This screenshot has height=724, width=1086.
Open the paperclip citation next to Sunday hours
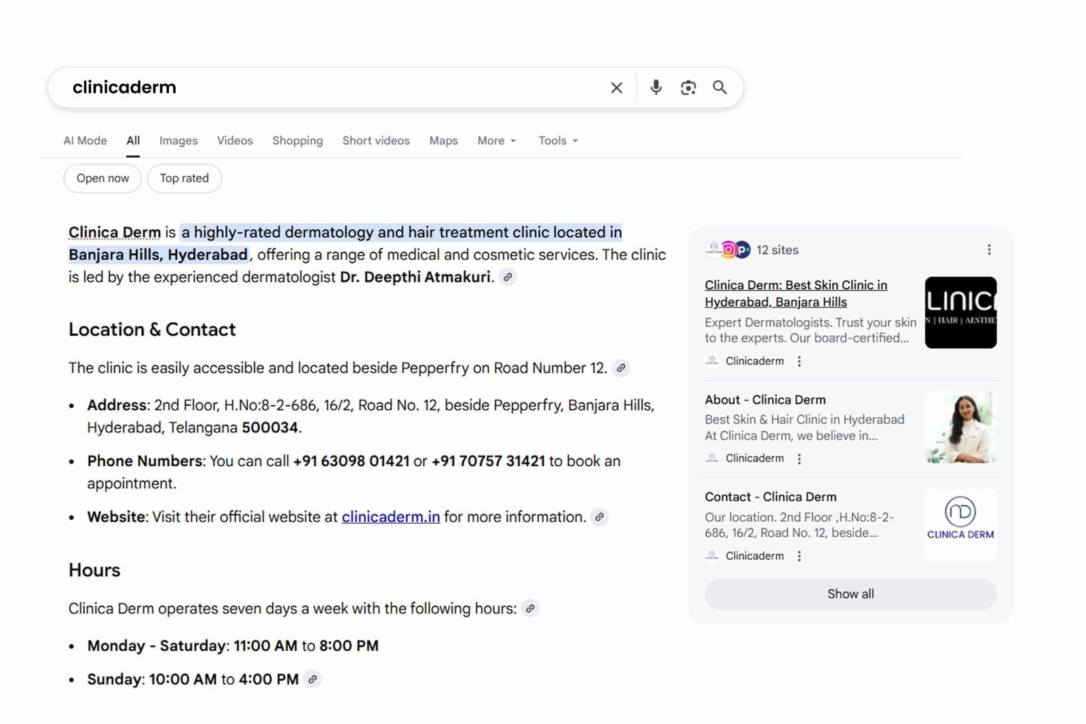[x=312, y=679]
